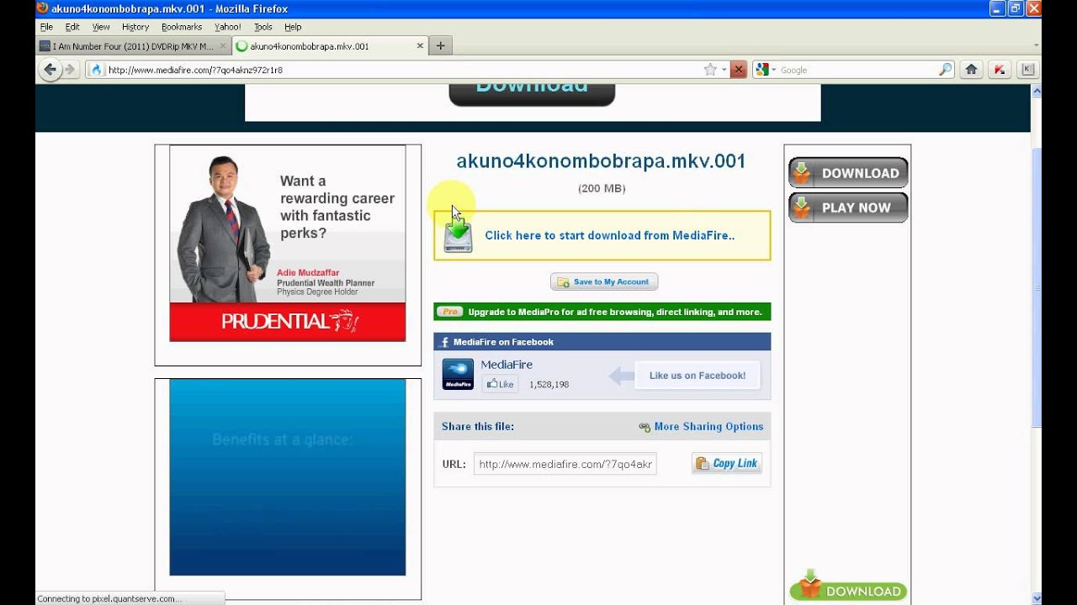
Task: Click the file name heading akuno4konombobrapa.mkv.001
Action: coord(601,161)
